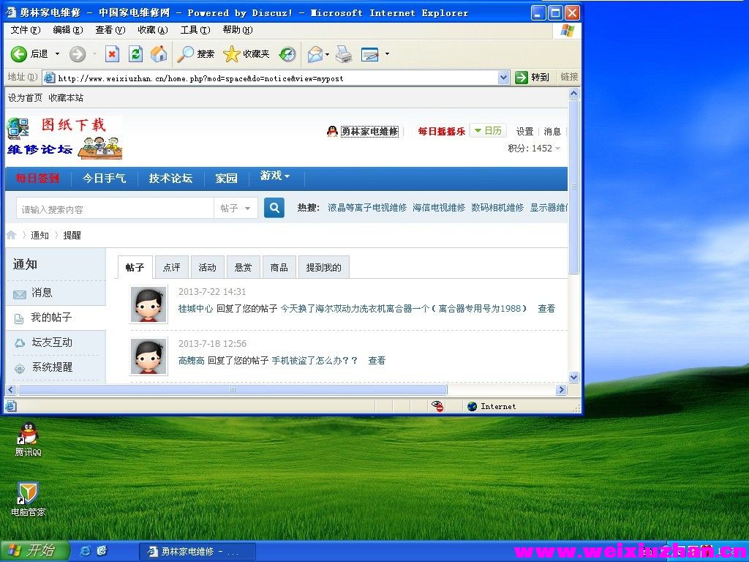Image resolution: width=749 pixels, height=562 pixels.
Task: Open the 日历 dropdown
Action: tap(488, 130)
